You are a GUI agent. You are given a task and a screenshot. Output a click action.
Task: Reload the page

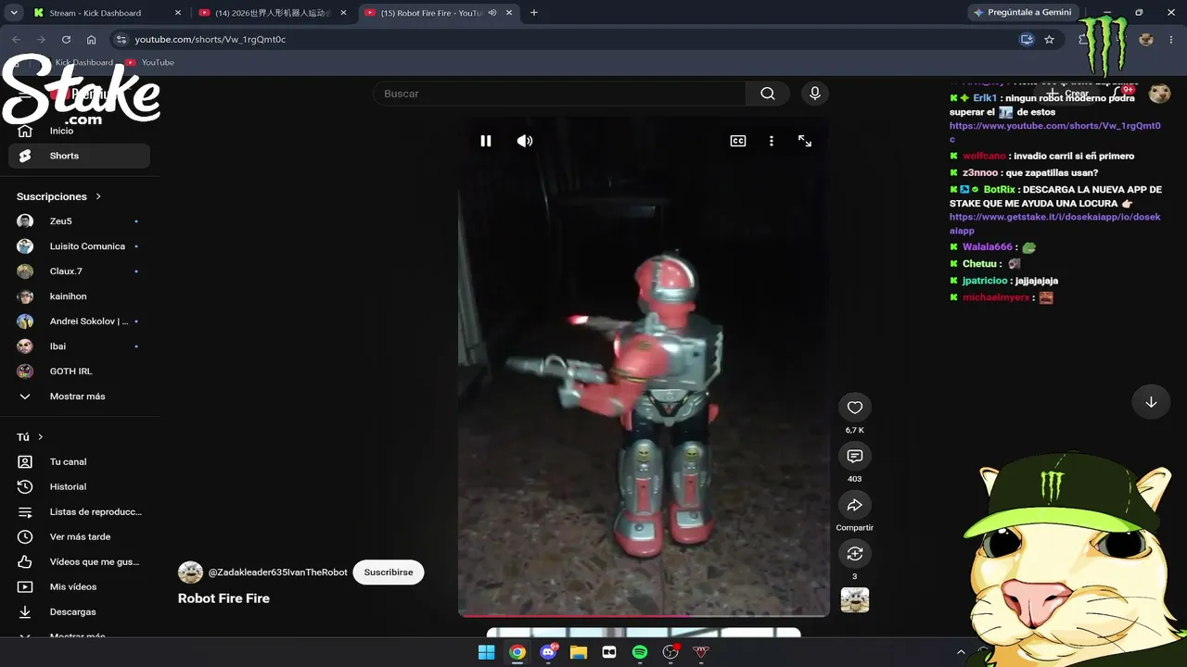[x=66, y=40]
